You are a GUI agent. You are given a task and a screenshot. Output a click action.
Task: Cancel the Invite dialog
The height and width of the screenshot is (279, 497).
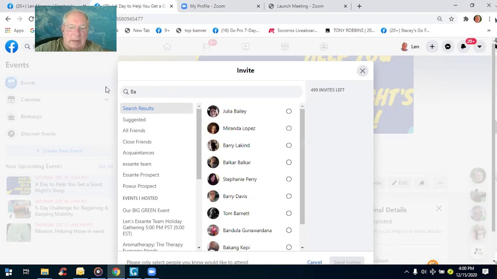point(315,262)
